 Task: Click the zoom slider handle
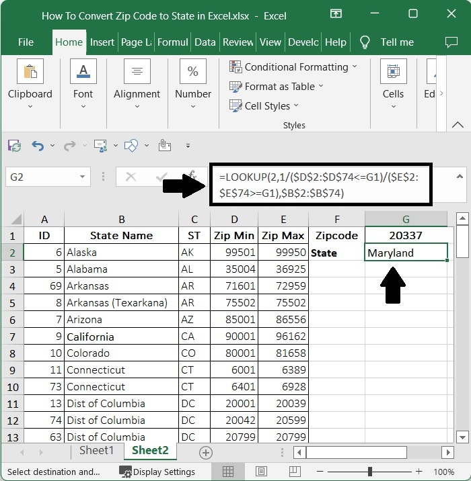point(369,472)
